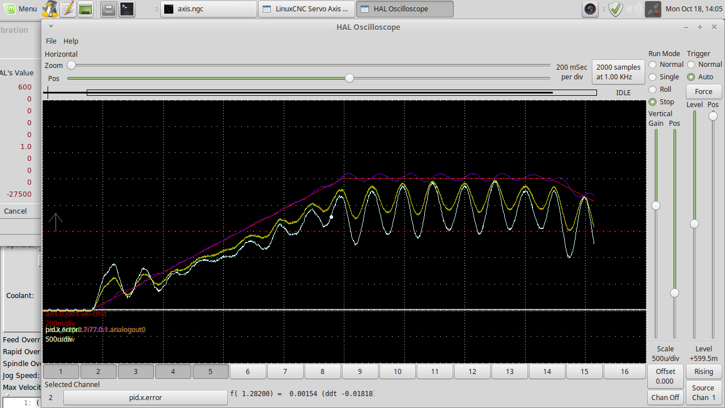This screenshot has height=408, width=725.
Task: Select channel 3 button
Action: 135,372
